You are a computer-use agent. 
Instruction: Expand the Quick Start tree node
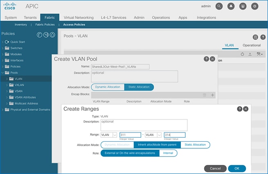point(2,42)
